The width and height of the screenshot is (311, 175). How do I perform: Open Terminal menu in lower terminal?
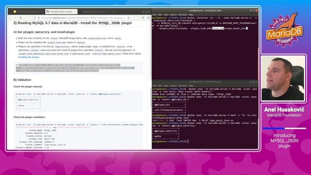pyautogui.click(x=183, y=86)
